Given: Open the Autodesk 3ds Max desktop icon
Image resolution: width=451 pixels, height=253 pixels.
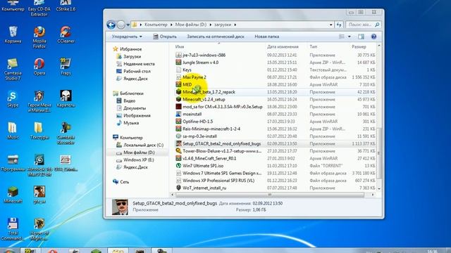Looking at the screenshot, I should click(x=39, y=165).
